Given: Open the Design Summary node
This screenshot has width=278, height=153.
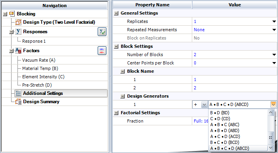Looking at the screenshot, I should pos(41,102).
